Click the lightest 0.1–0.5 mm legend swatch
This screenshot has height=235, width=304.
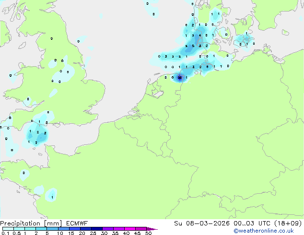pyautogui.click(x=8, y=229)
